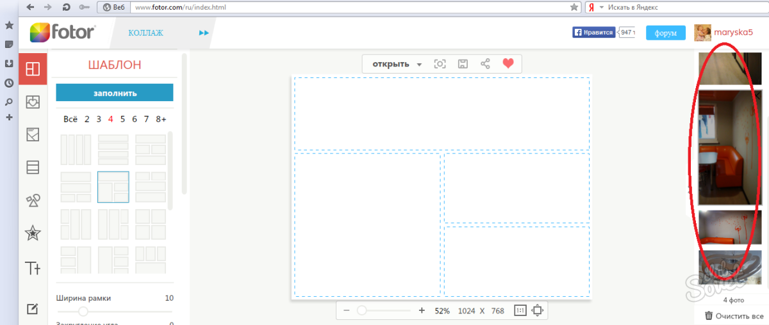Expand the double-arrow next to КОЛЛАЖ
This screenshot has width=769, height=325.
[204, 33]
